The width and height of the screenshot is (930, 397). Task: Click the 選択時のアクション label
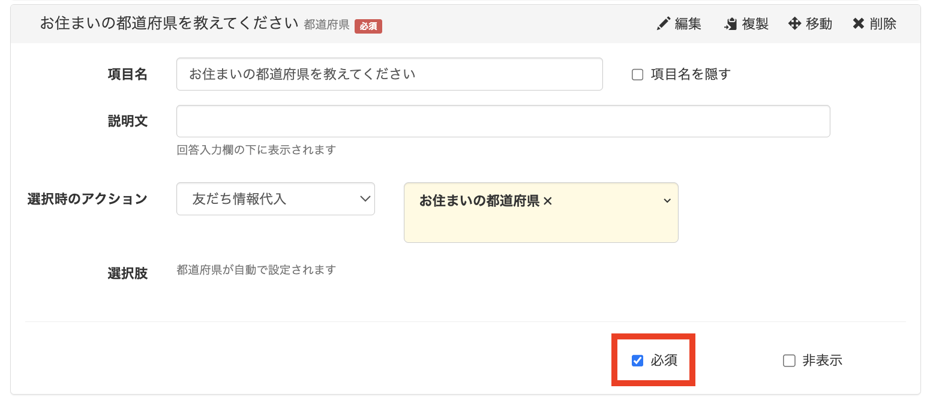click(x=88, y=199)
